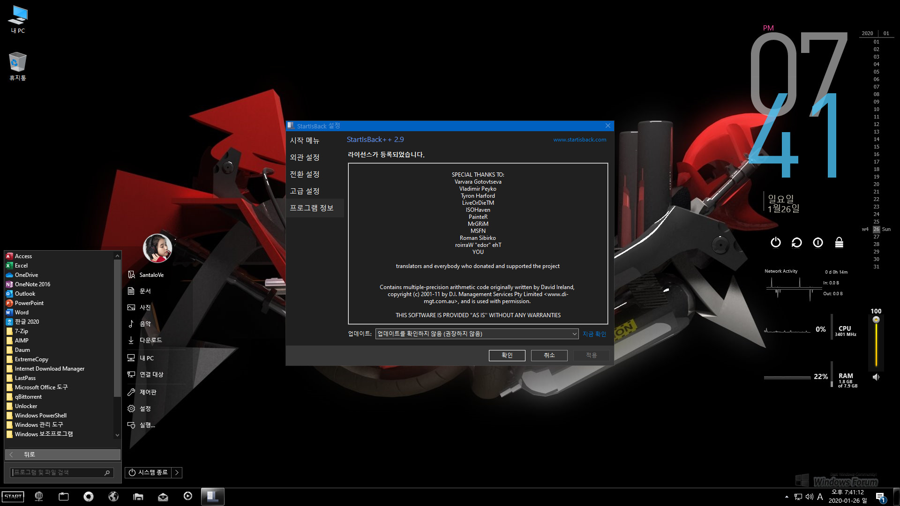Open Outlook from the start menu list
Screen dimensions: 900x506
pos(59,294)
